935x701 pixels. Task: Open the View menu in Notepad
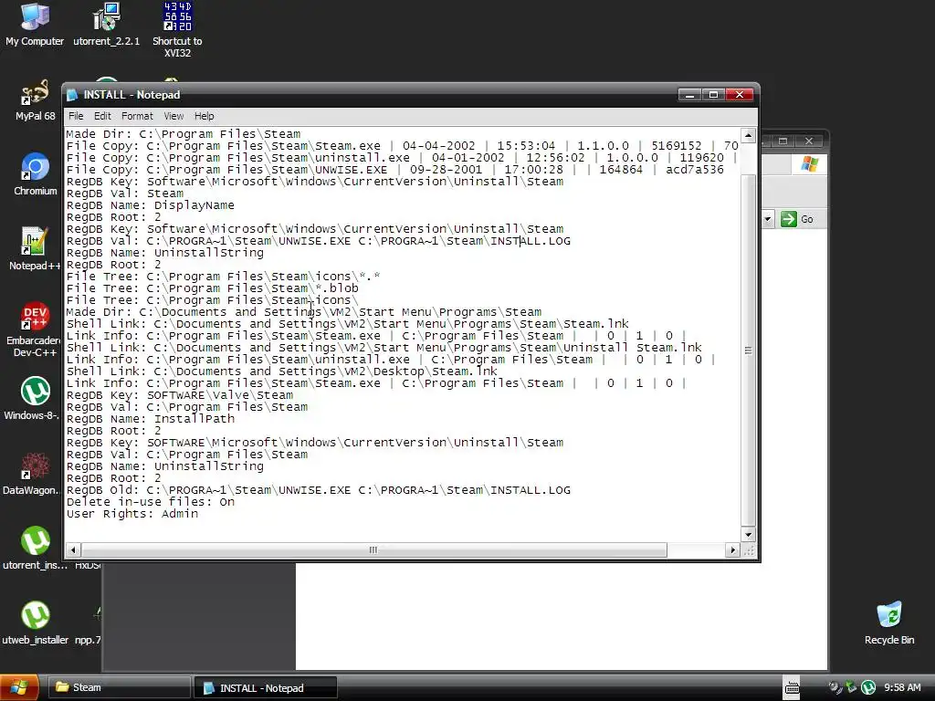[173, 116]
